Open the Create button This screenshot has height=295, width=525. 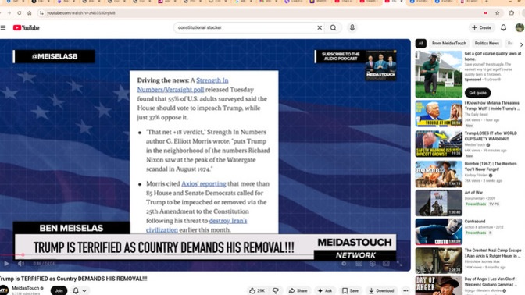481,28
